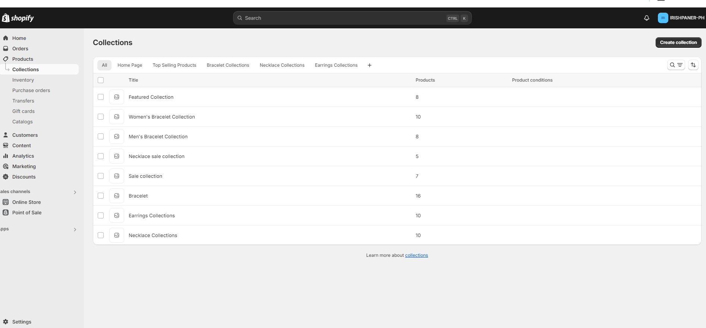Focus the top Search field

point(352,18)
